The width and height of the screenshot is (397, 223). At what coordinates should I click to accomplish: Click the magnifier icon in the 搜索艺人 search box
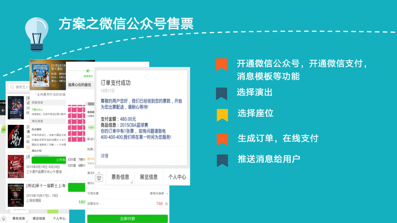[12, 87]
